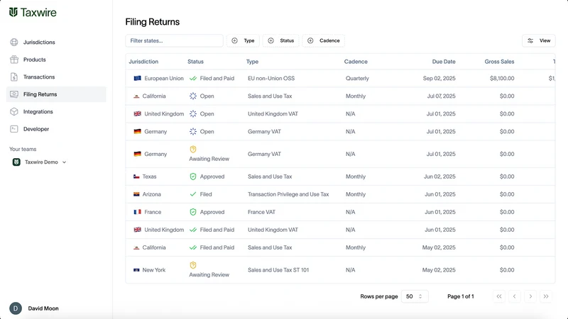Open the Cadence filter dropdown
The height and width of the screenshot is (319, 568).
click(x=324, y=40)
